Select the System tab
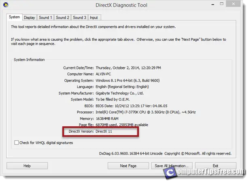249x182 pixels. tap(14, 17)
